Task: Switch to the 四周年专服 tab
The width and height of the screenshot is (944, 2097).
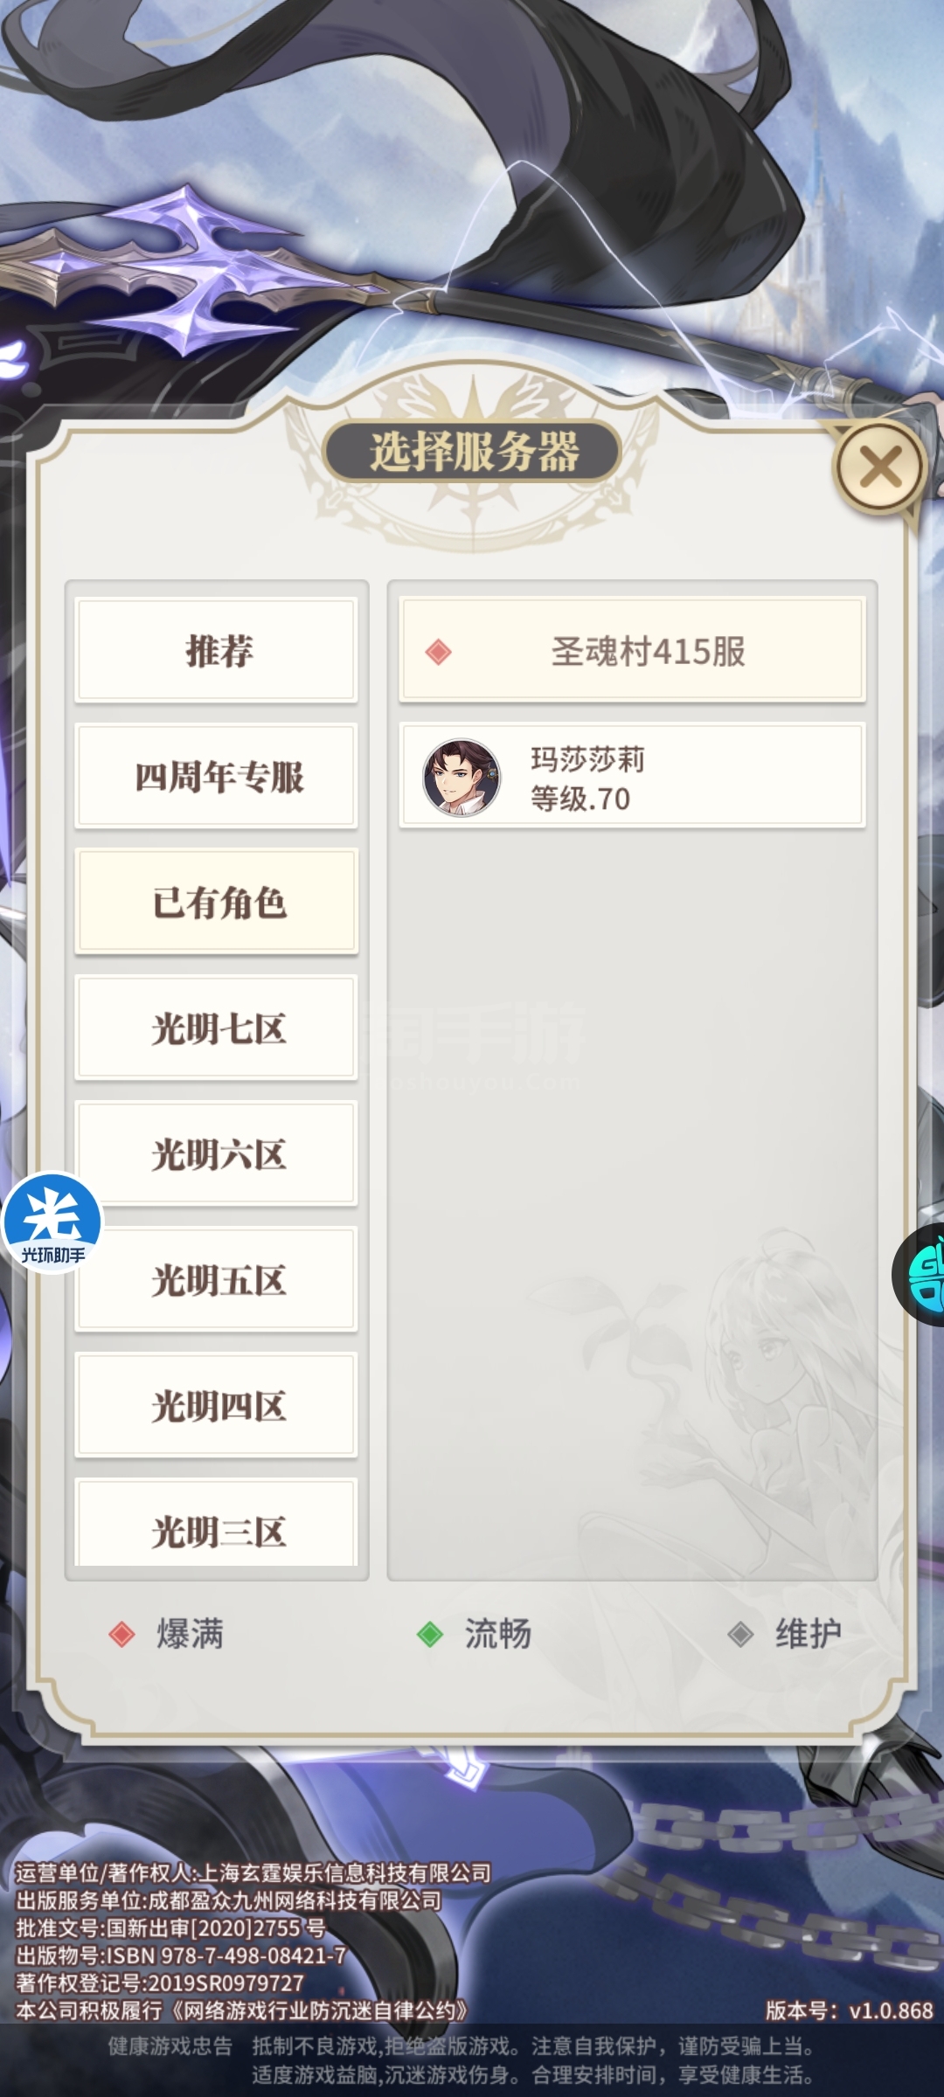Action: click(217, 777)
